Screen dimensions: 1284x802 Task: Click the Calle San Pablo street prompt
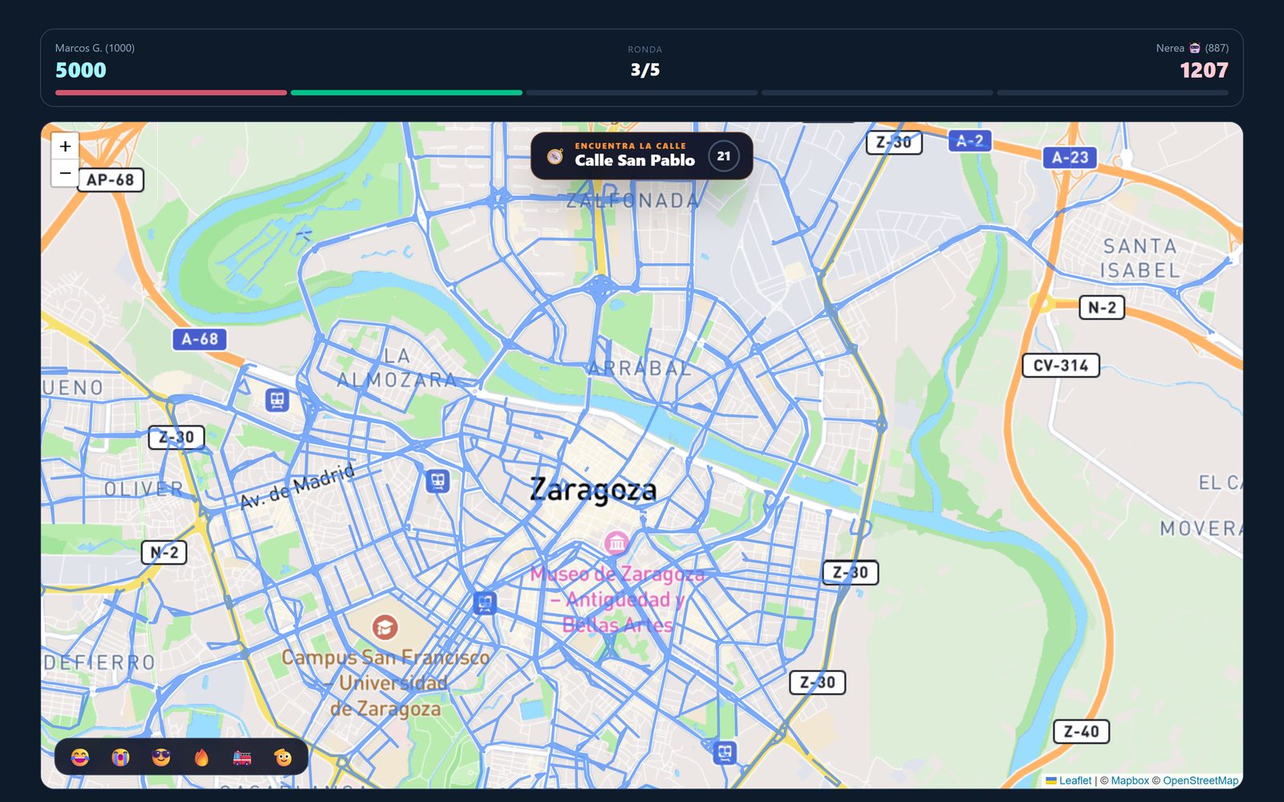[635, 160]
